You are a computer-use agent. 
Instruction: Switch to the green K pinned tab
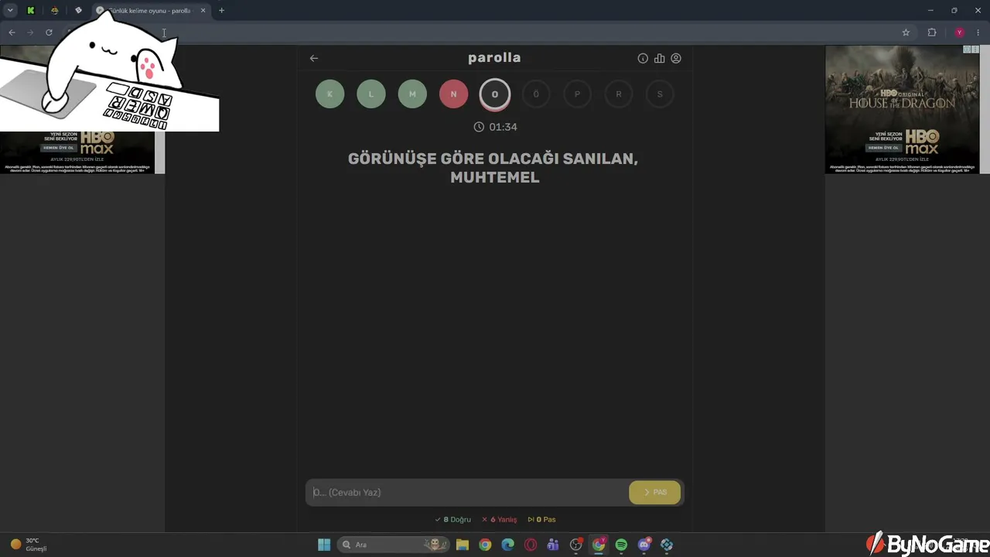pyautogui.click(x=31, y=10)
